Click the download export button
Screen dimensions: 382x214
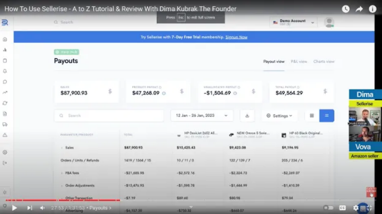coord(247,115)
